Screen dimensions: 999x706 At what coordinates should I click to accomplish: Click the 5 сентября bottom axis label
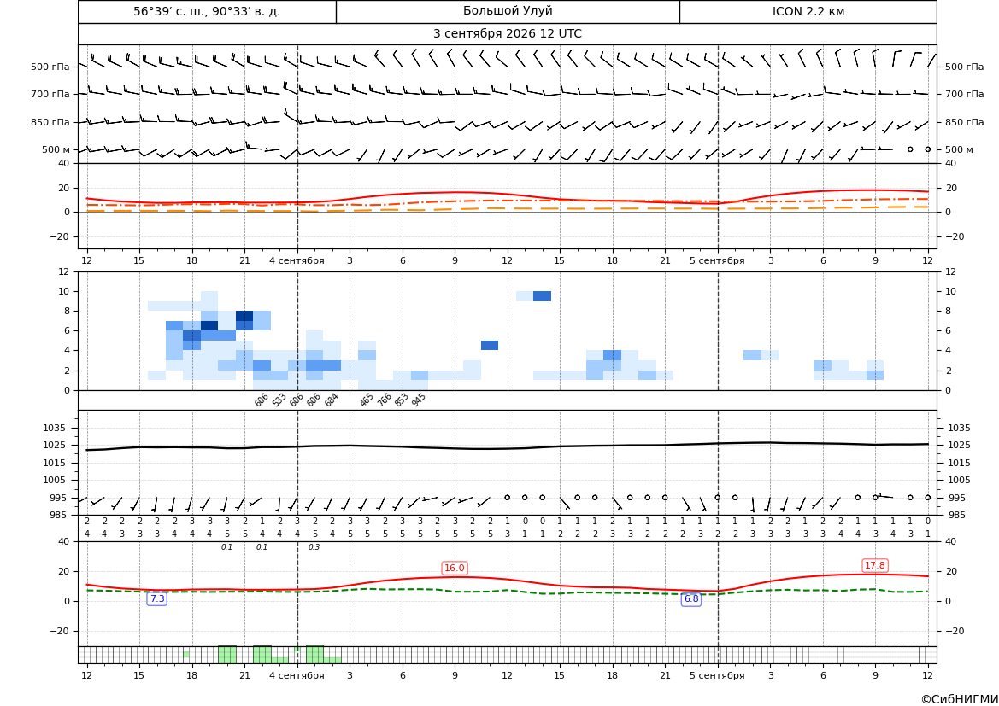pos(717,675)
